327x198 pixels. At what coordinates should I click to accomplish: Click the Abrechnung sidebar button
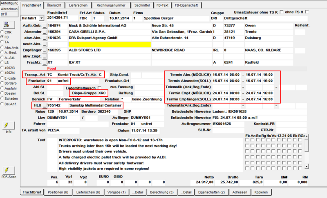9,9
